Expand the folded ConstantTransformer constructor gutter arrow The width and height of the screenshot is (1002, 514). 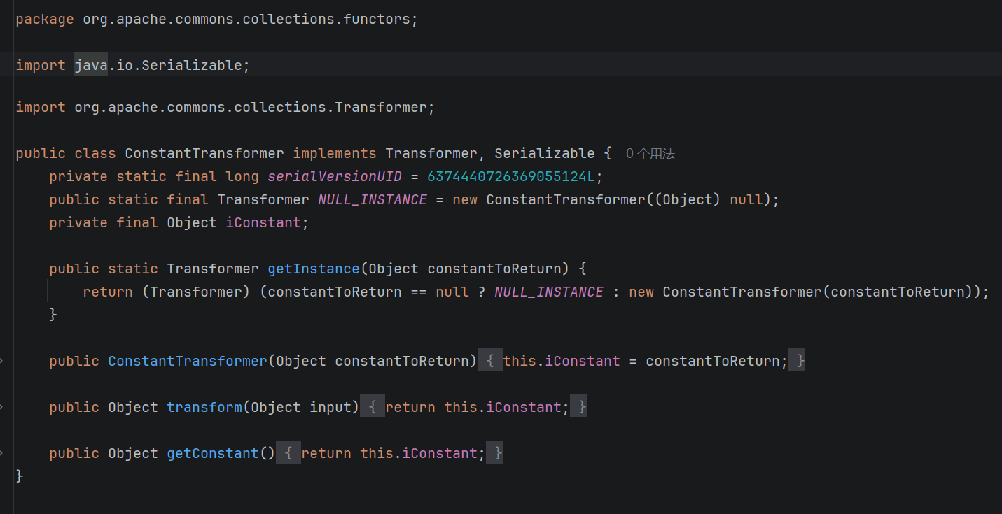pos(1,361)
